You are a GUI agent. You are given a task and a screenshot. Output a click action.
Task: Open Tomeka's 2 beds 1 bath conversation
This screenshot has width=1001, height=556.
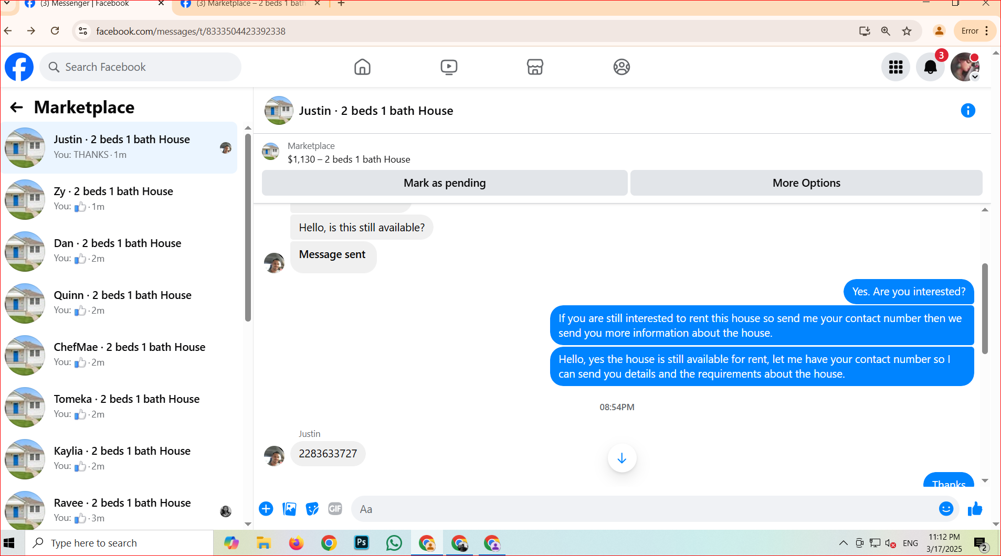(x=119, y=407)
